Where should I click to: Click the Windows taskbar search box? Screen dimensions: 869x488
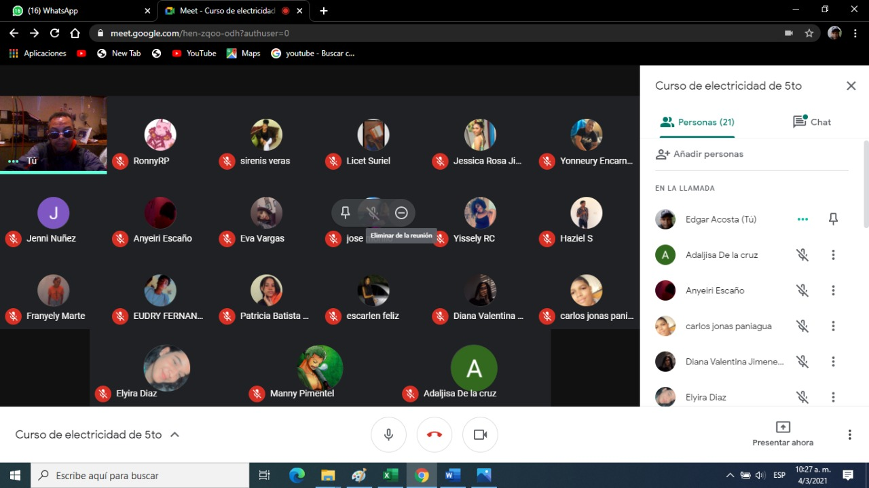(x=140, y=475)
